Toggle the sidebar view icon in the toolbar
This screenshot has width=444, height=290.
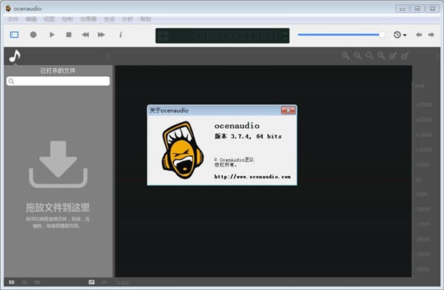[14, 35]
